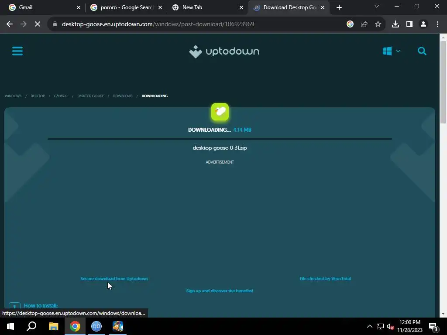The height and width of the screenshot is (335, 447).
Task: Click the Uptodown logo
Action: point(224,51)
